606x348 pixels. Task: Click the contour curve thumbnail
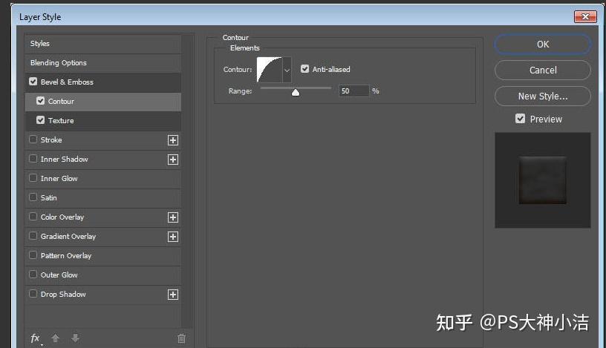[270, 70]
